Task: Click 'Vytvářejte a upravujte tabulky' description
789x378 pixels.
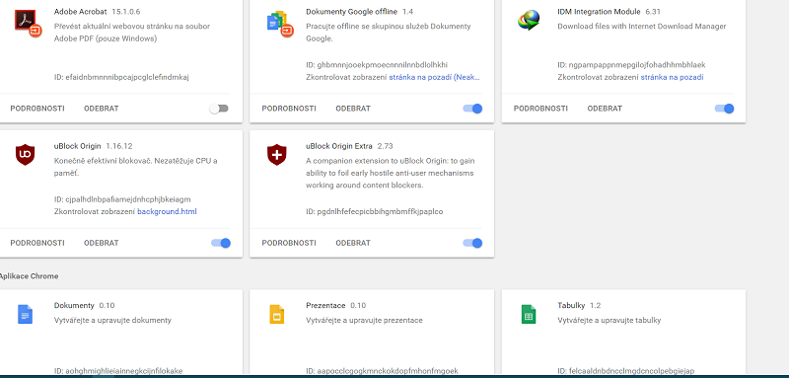Action: 609,320
